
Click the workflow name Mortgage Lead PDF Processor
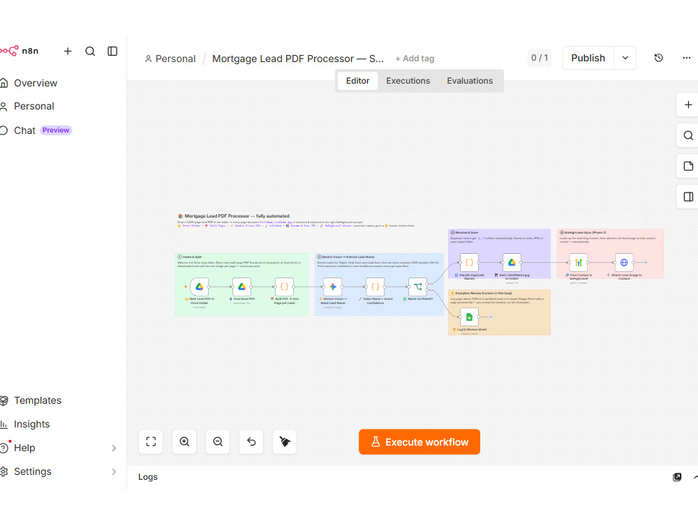297,59
